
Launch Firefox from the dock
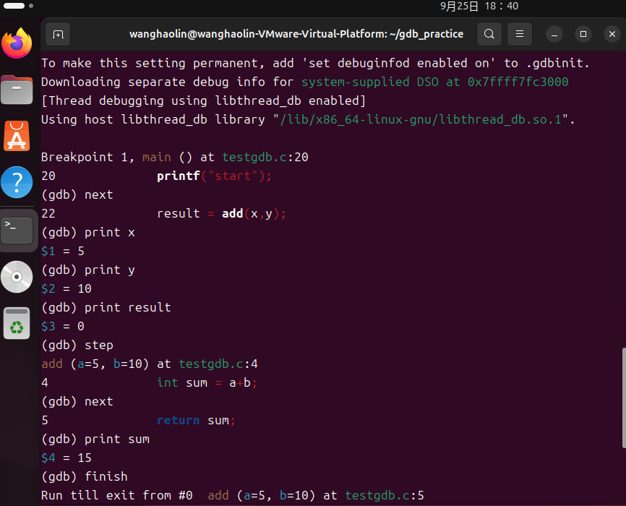coord(17,43)
